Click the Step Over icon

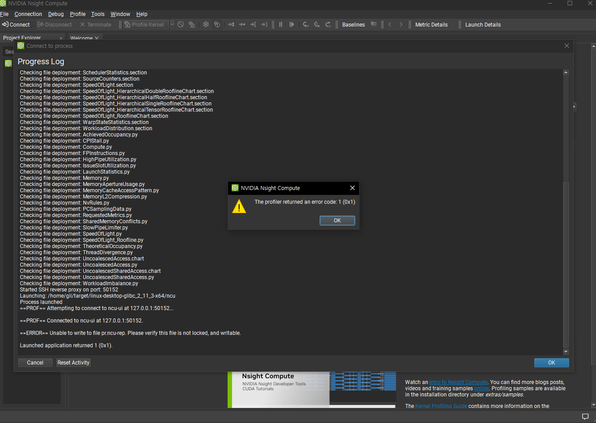[x=317, y=25]
